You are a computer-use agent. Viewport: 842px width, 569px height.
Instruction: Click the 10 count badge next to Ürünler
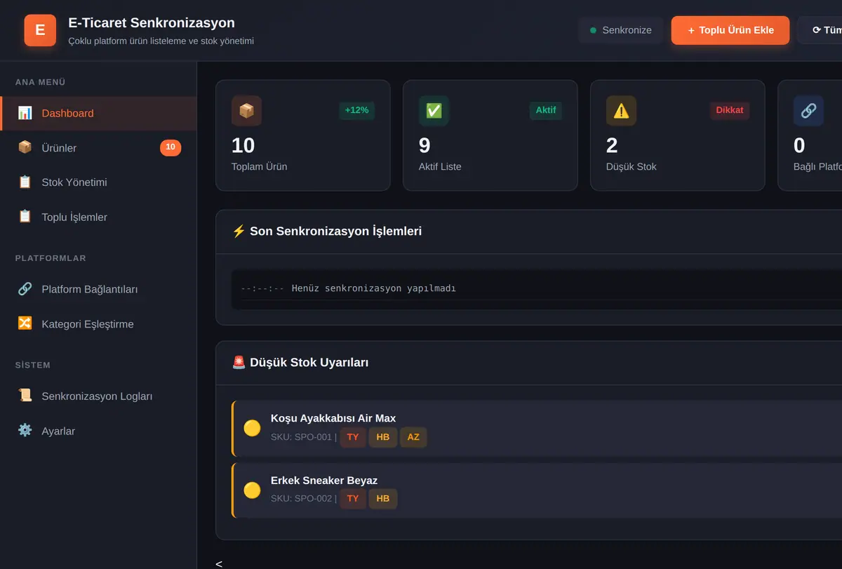(x=171, y=147)
